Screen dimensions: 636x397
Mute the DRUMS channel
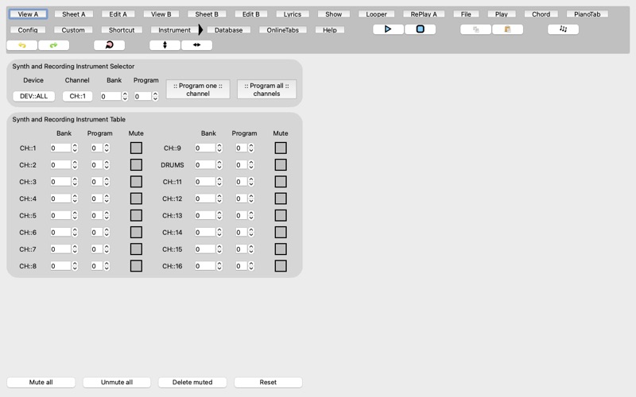tap(281, 165)
